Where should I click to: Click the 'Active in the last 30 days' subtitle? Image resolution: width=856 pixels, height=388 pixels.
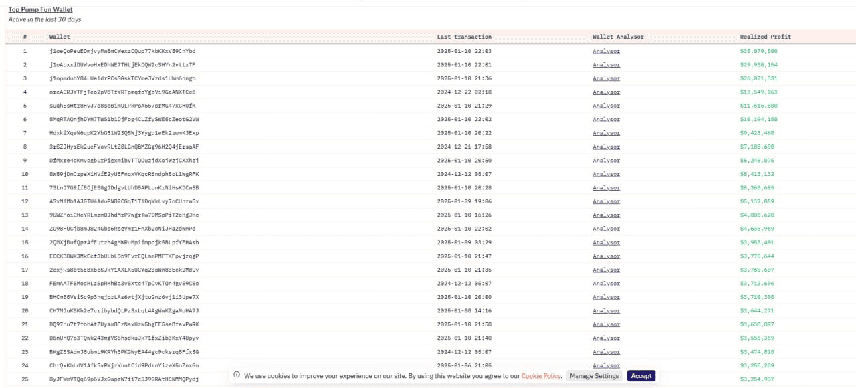[44, 19]
